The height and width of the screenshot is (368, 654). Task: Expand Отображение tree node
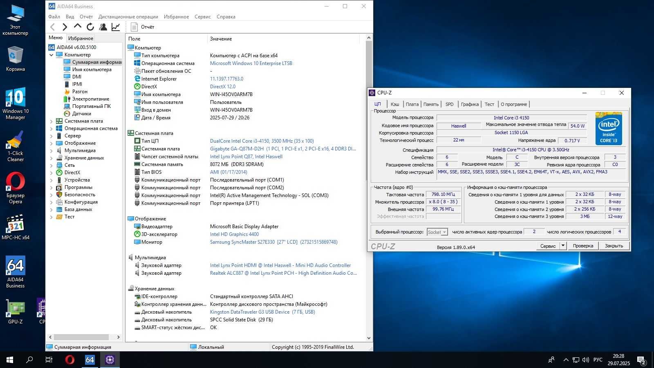point(52,143)
